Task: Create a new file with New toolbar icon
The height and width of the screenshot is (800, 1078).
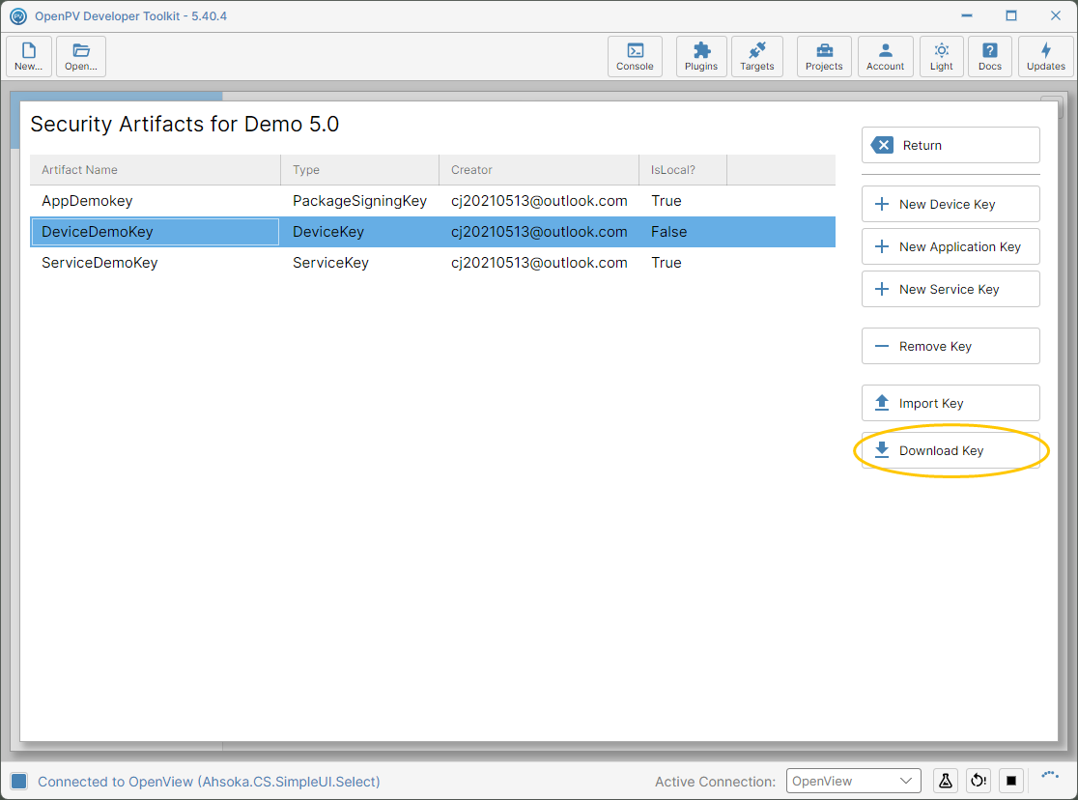Action: click(x=29, y=56)
